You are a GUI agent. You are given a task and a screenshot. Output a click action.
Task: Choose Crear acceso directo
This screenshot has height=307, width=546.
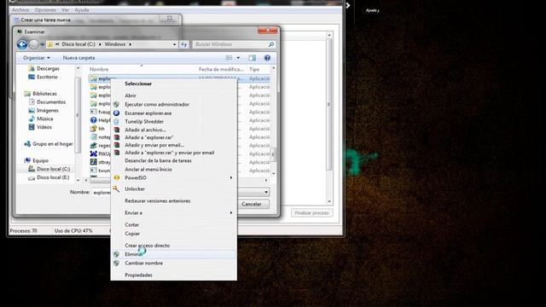pos(148,246)
